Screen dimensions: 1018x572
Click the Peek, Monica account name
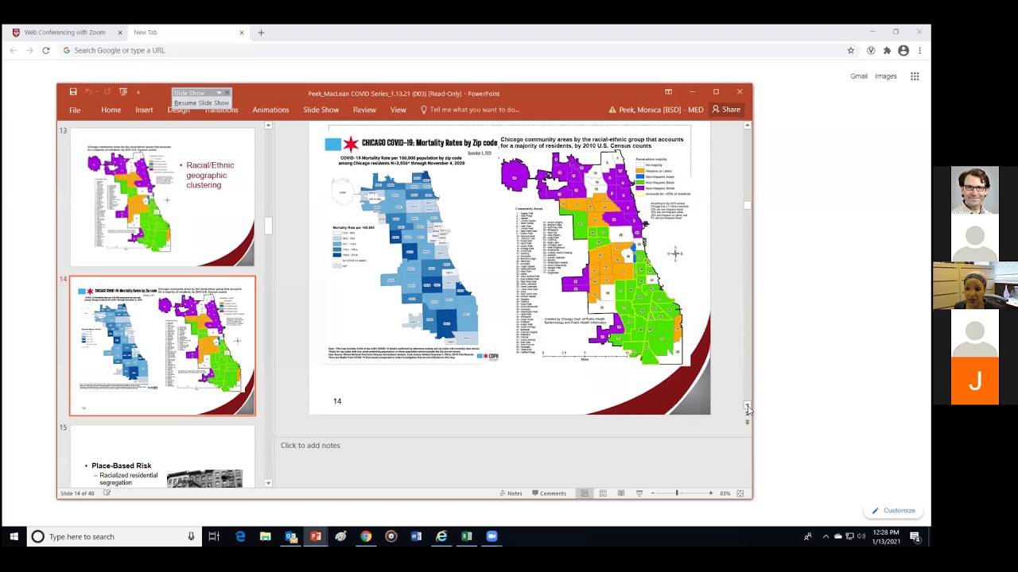[x=661, y=110]
